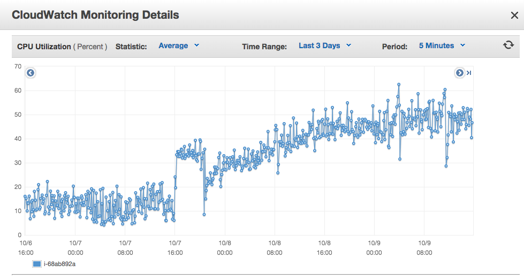
Task: Refresh the CPU Utilization graph
Action: [x=508, y=45]
